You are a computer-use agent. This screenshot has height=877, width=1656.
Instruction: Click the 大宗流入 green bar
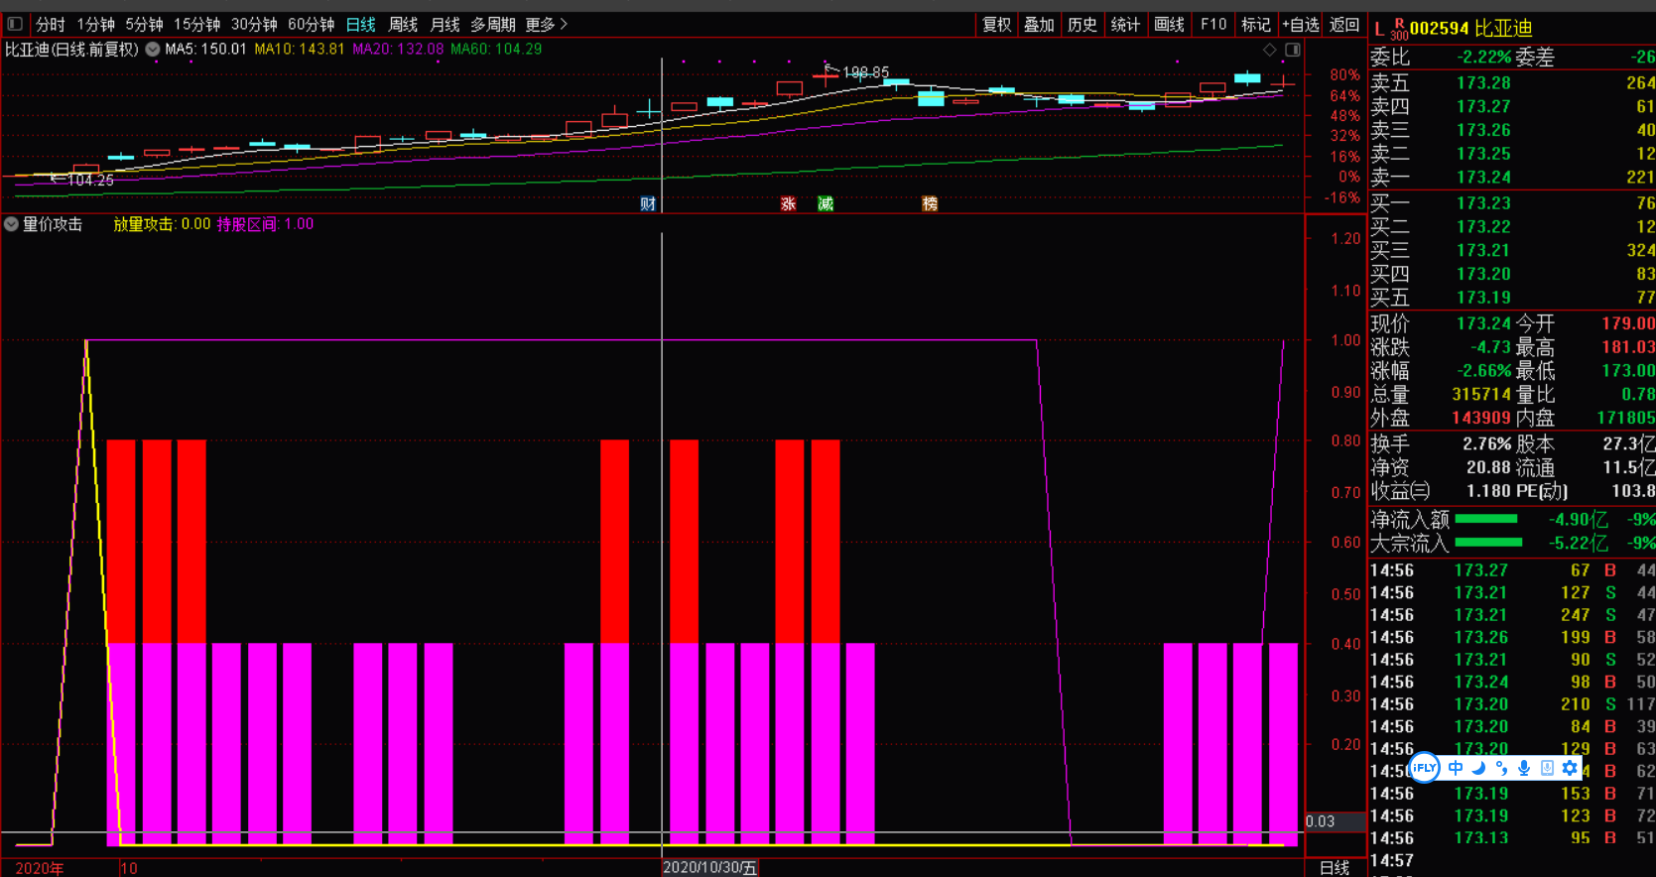tap(1488, 543)
